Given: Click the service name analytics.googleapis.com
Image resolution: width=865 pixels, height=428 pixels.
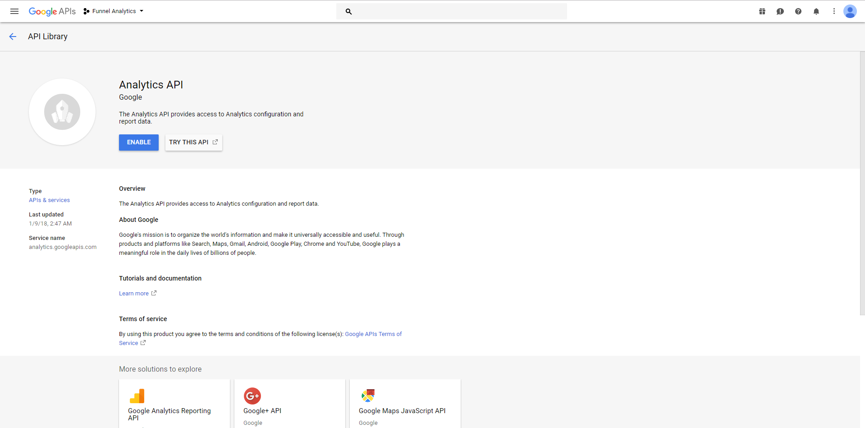Looking at the screenshot, I should [63, 247].
